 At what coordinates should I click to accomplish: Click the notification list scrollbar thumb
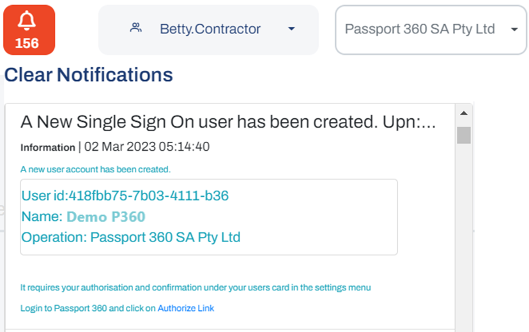click(464, 135)
